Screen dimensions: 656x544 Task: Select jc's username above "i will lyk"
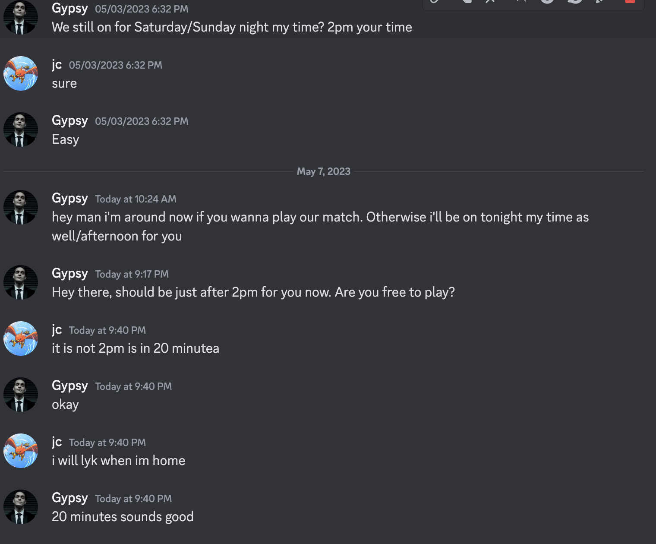tap(57, 442)
